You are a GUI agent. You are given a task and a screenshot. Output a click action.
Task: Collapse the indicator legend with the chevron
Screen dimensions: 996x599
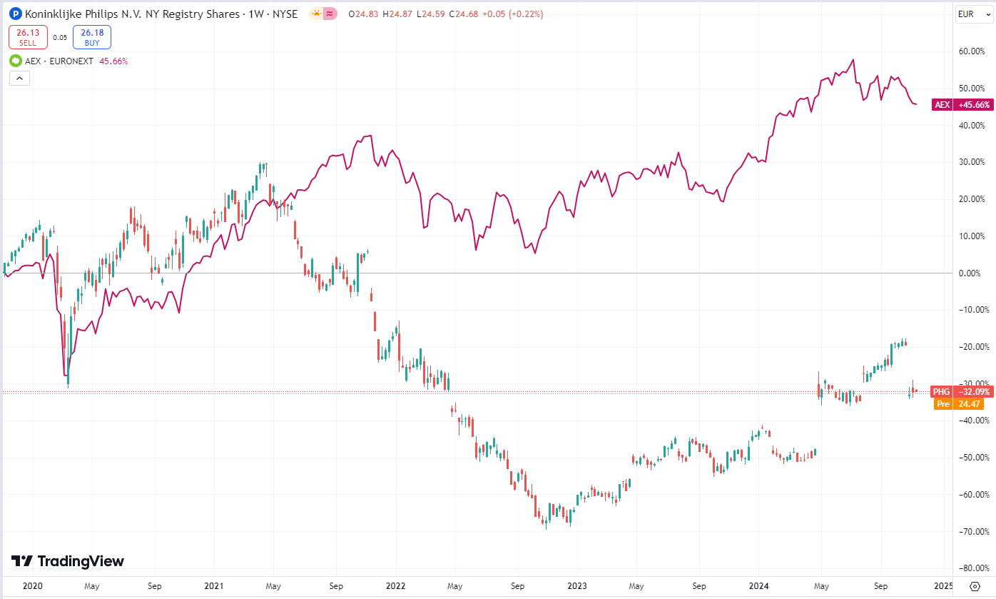pos(19,79)
